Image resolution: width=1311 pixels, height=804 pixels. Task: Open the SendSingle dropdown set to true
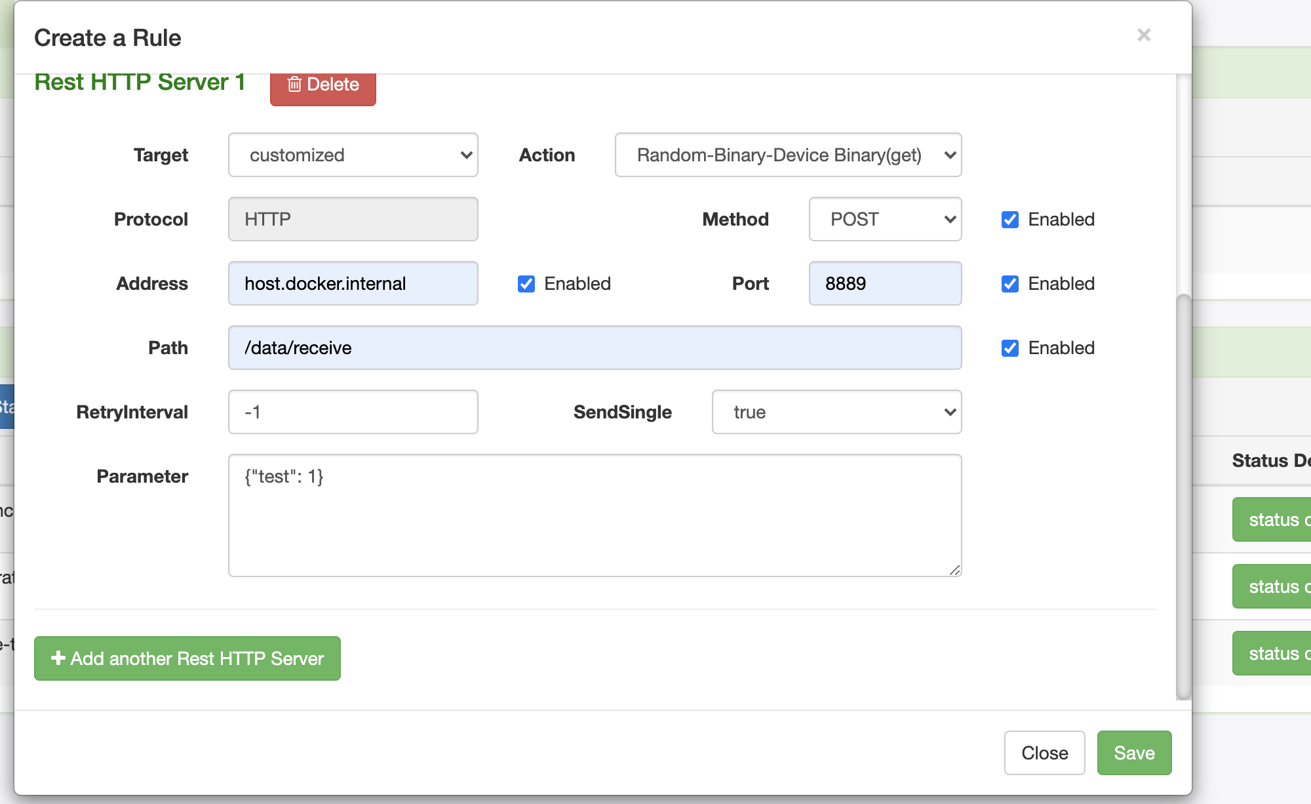coord(836,412)
